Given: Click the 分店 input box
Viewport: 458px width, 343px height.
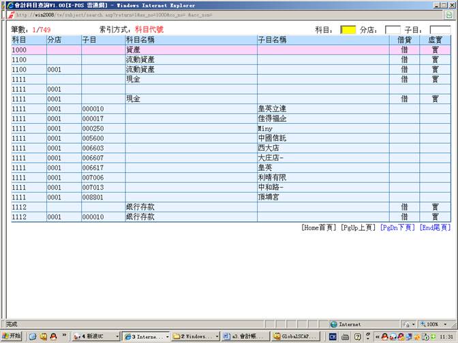Looking at the screenshot, I should 393,30.
